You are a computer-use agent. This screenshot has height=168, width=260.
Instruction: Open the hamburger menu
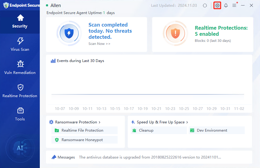[234, 5]
